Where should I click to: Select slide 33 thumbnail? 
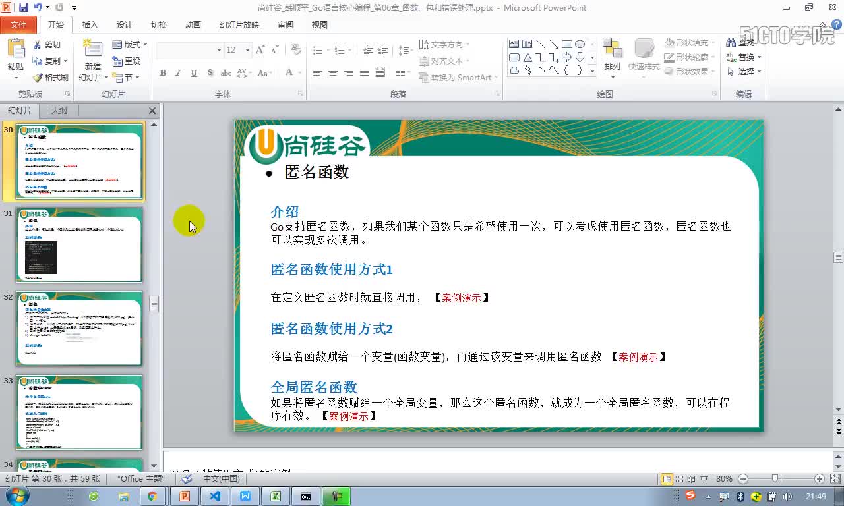point(79,412)
